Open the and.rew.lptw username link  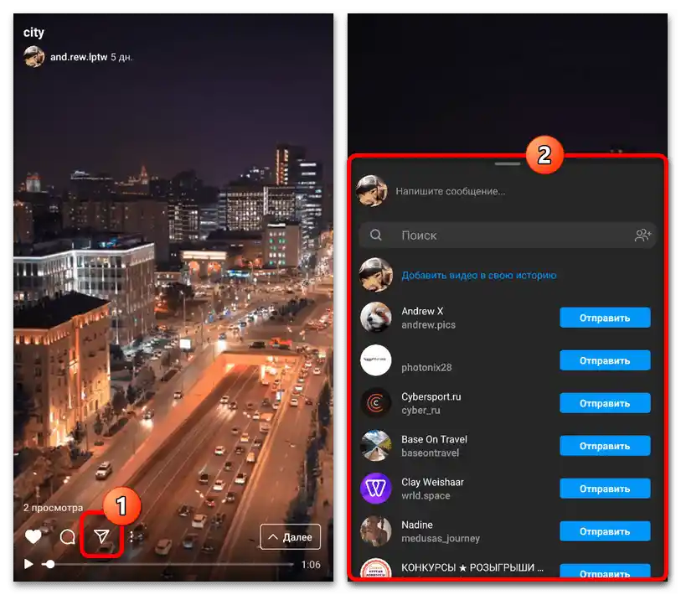[79, 57]
